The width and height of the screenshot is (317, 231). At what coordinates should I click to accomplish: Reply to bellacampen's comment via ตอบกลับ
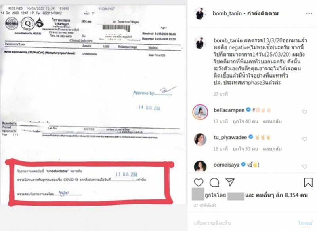coord(272,121)
